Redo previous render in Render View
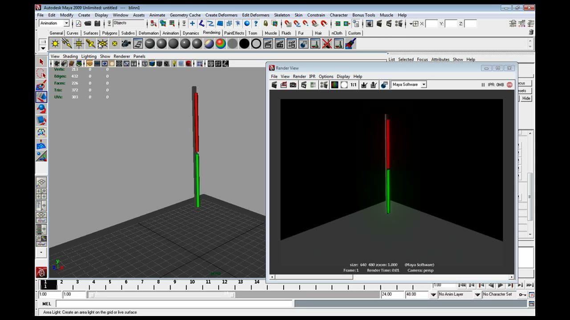The width and height of the screenshot is (570, 320). [x=274, y=84]
